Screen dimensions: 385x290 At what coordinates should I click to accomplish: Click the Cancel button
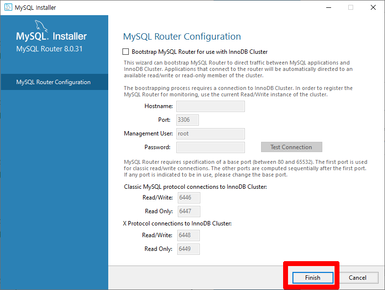pyautogui.click(x=358, y=277)
